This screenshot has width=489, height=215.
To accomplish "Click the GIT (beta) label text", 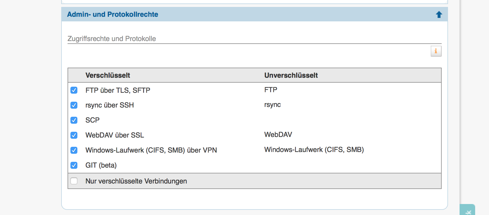I will 101,165.
